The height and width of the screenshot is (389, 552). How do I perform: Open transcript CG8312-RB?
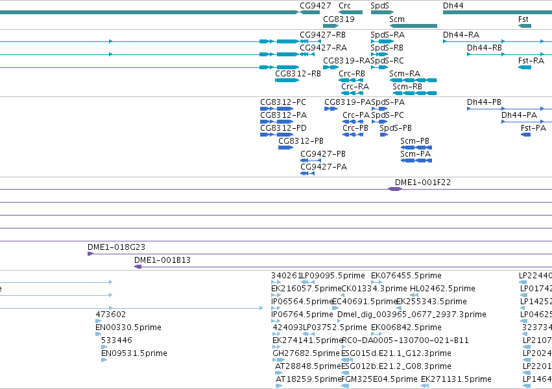click(x=298, y=74)
